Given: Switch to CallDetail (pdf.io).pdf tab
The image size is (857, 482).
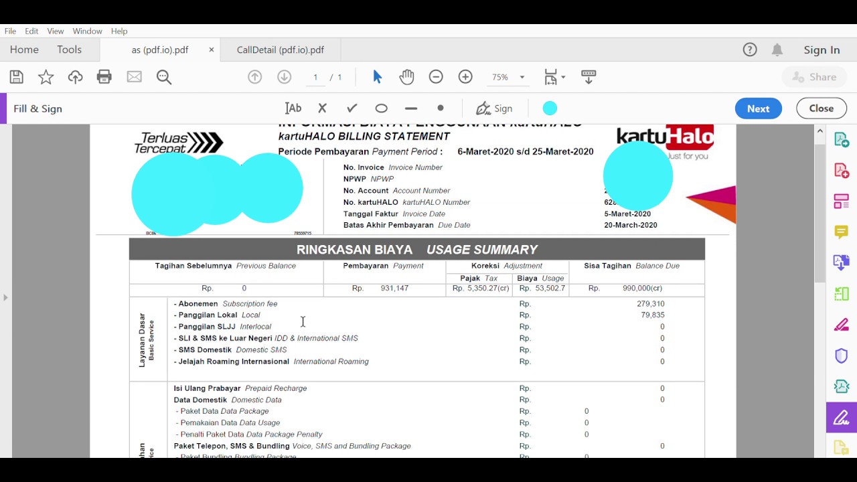Looking at the screenshot, I should [281, 50].
